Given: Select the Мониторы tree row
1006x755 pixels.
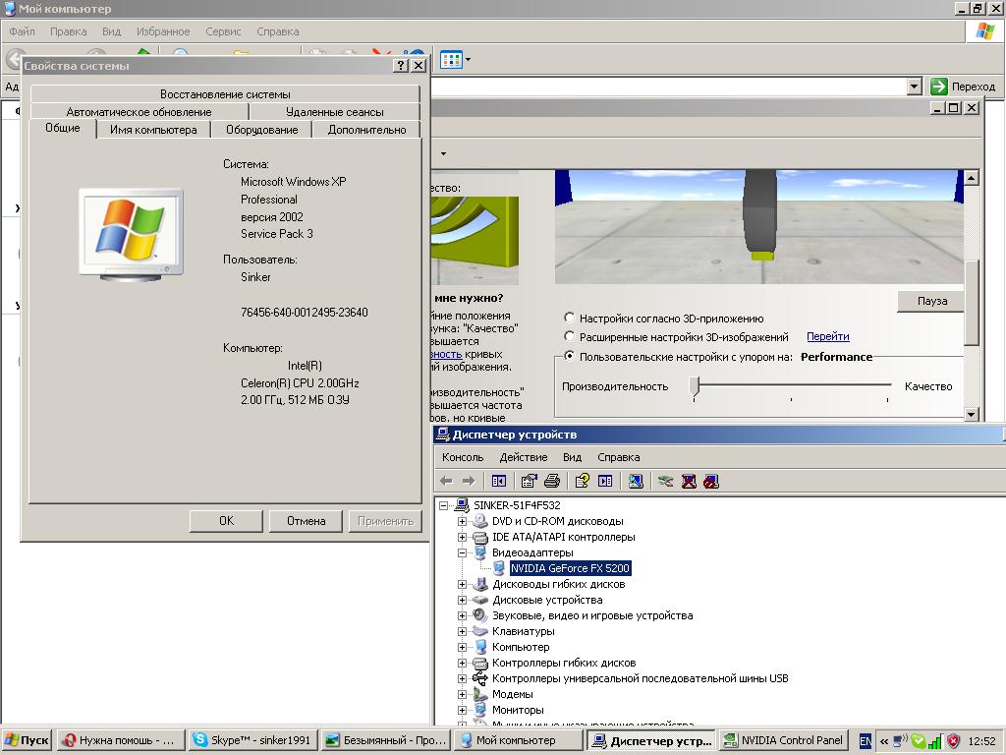Looking at the screenshot, I should pos(518,710).
